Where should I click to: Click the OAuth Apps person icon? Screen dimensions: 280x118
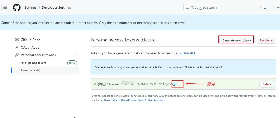17,47
